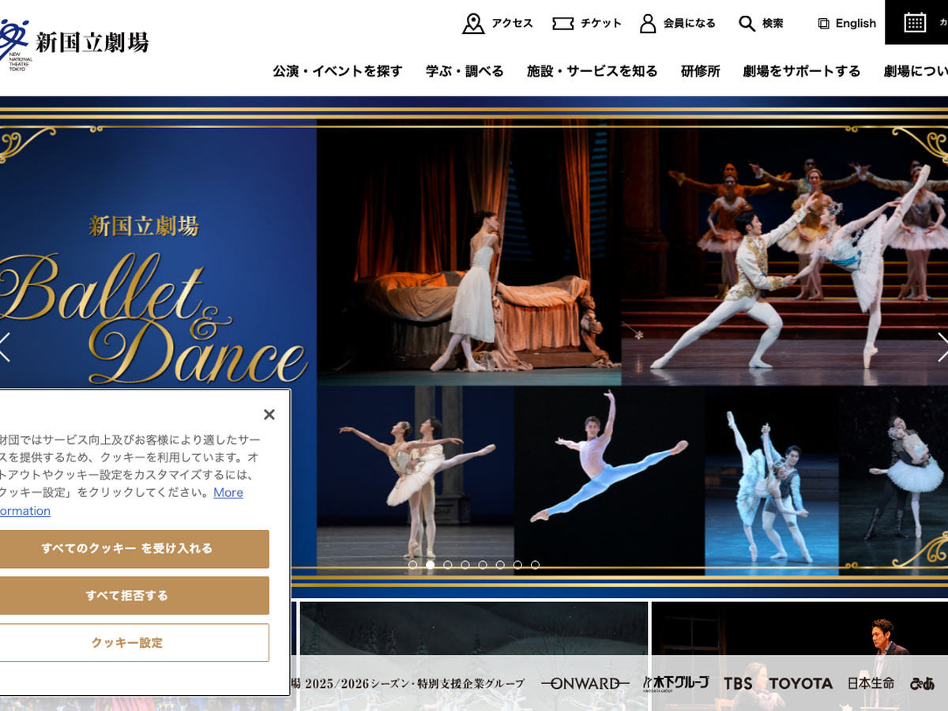948x711 pixels.
Task: Open search with the magnifier icon
Action: (747, 24)
